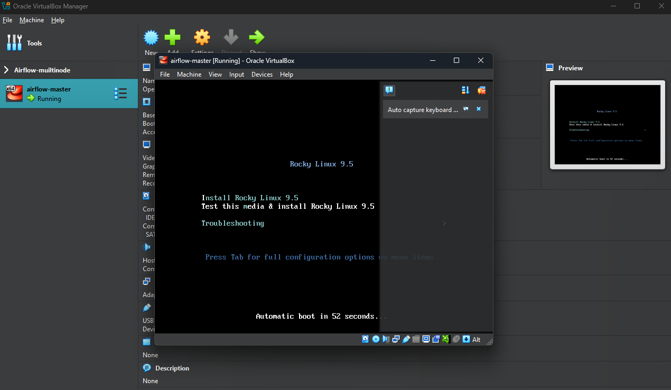Click the Automatic boot countdown text
The image size is (671, 390).
point(321,316)
